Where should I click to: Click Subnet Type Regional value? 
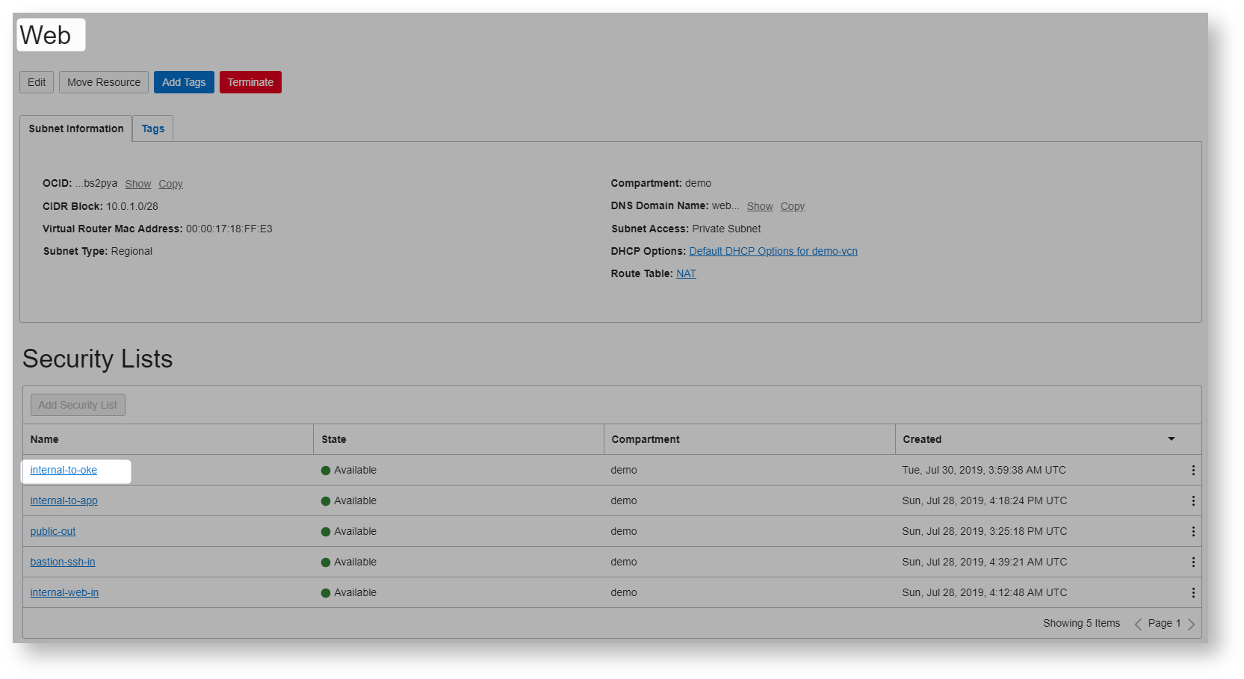tap(131, 251)
